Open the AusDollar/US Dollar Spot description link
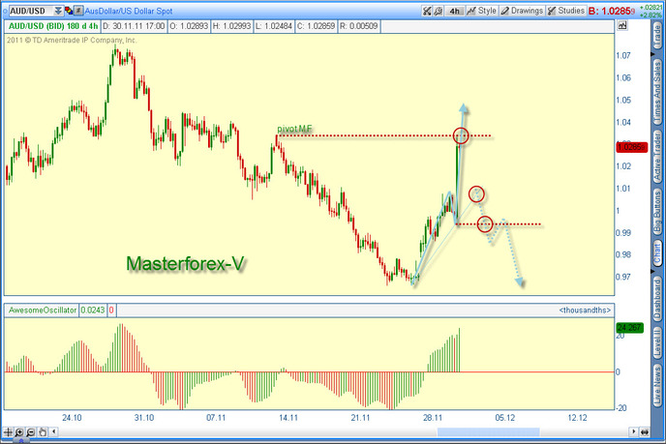666x444 pixels. [129, 11]
